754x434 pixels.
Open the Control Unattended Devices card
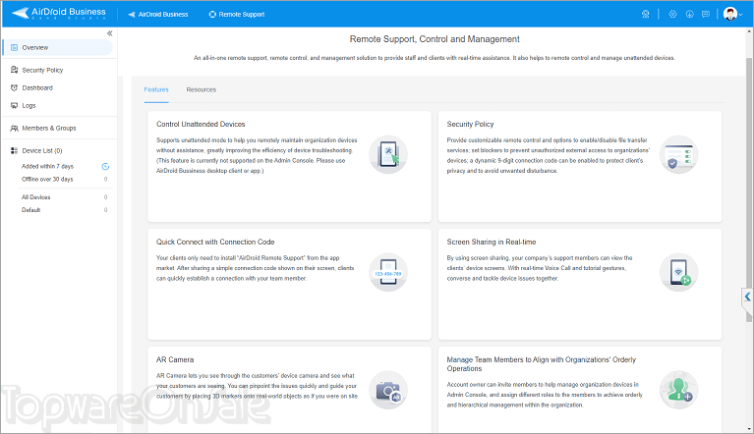pos(289,166)
